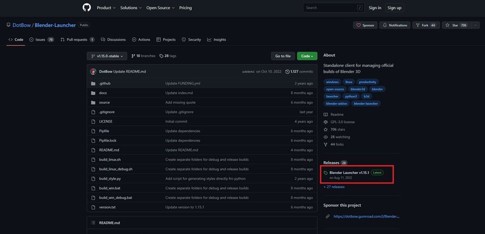Open the Notifications bell button
This screenshot has height=234, width=485.
(395, 25)
